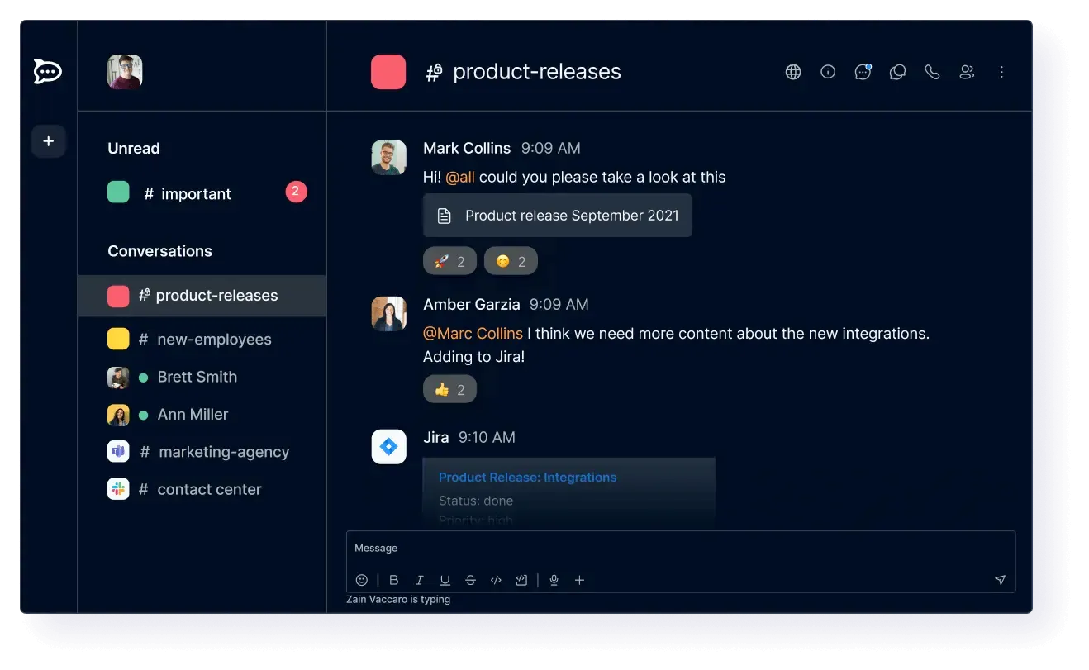Click the Rocket.Chat logo in the sidebar
Viewport: 1089px width, 670px height.
(x=47, y=72)
